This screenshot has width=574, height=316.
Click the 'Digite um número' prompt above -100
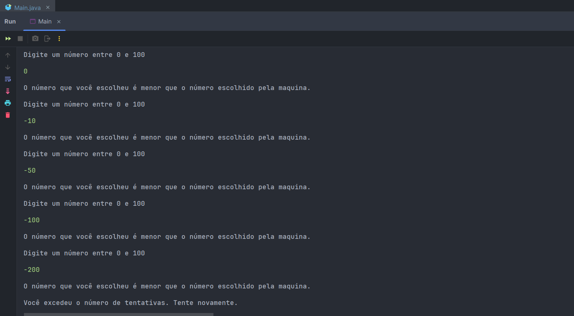(x=84, y=204)
